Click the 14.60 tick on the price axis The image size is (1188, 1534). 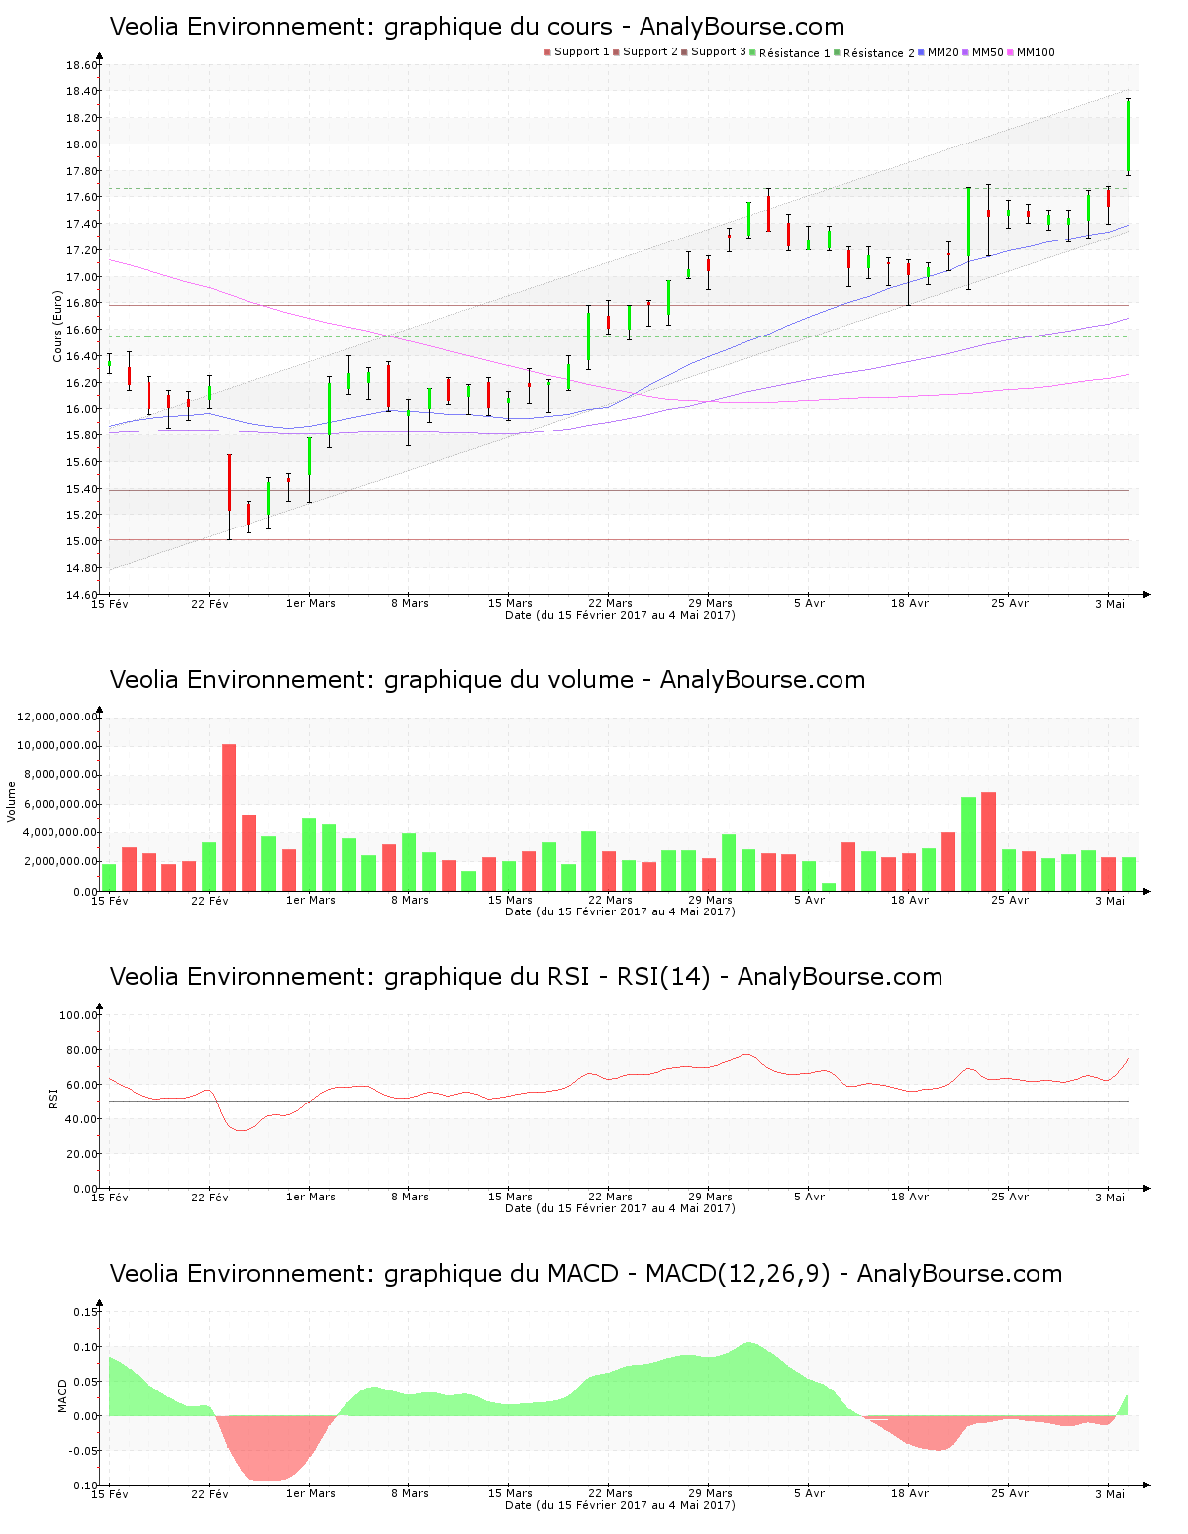(82, 595)
